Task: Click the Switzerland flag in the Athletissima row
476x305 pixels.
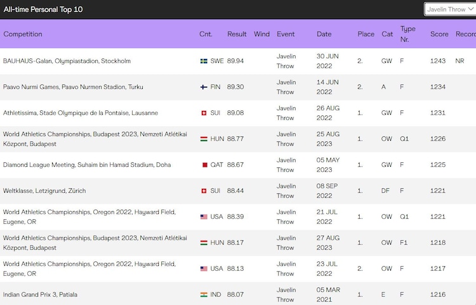Action: click(x=204, y=113)
